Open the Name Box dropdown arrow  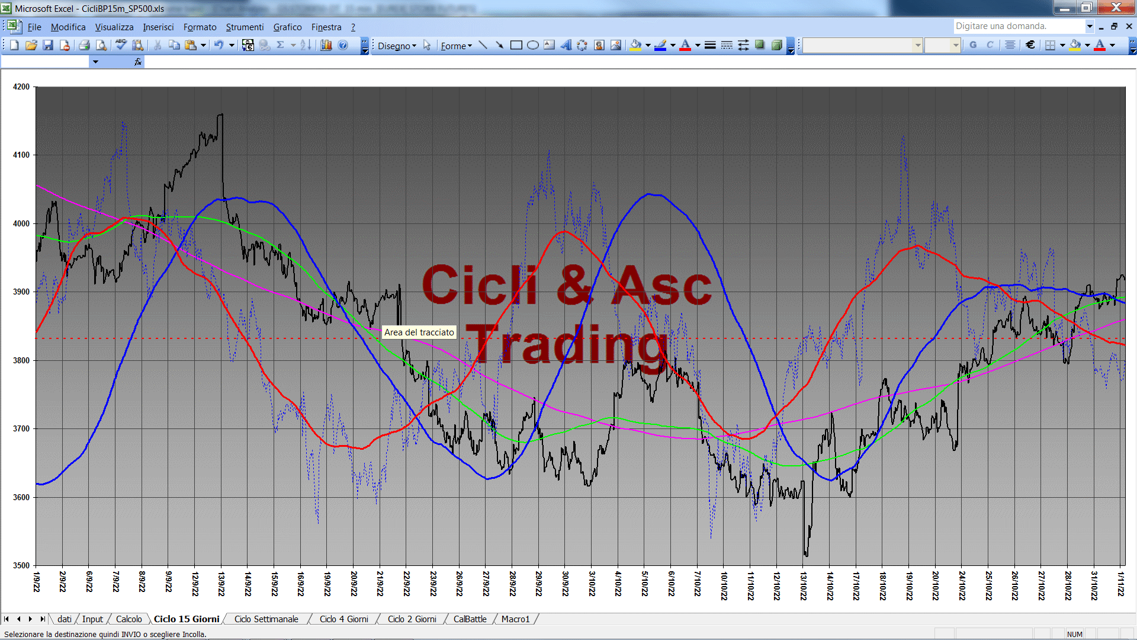95,62
